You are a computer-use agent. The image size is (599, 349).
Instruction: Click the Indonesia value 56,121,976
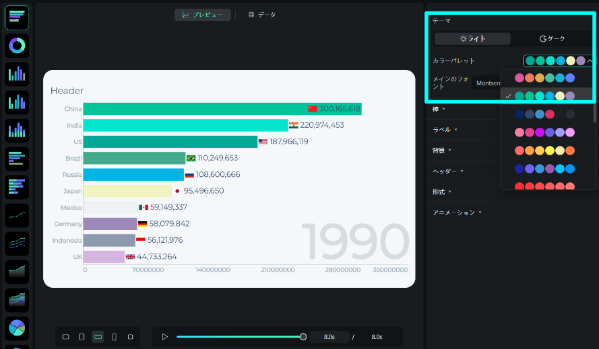[165, 240]
